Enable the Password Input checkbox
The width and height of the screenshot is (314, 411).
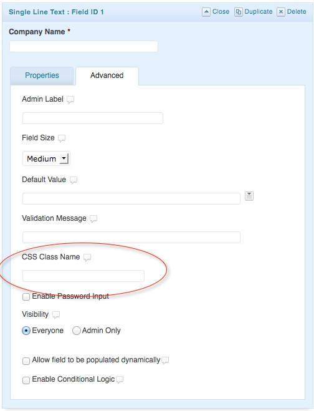26,297
